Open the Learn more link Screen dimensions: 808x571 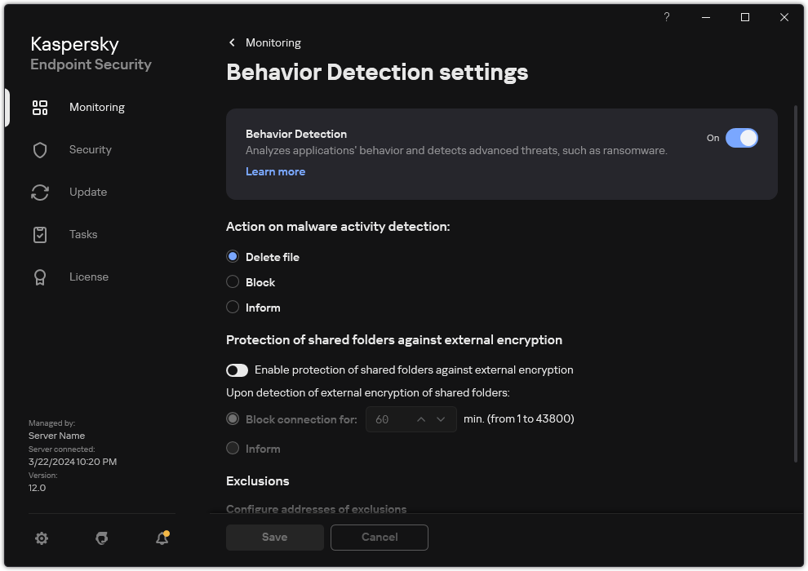(275, 171)
